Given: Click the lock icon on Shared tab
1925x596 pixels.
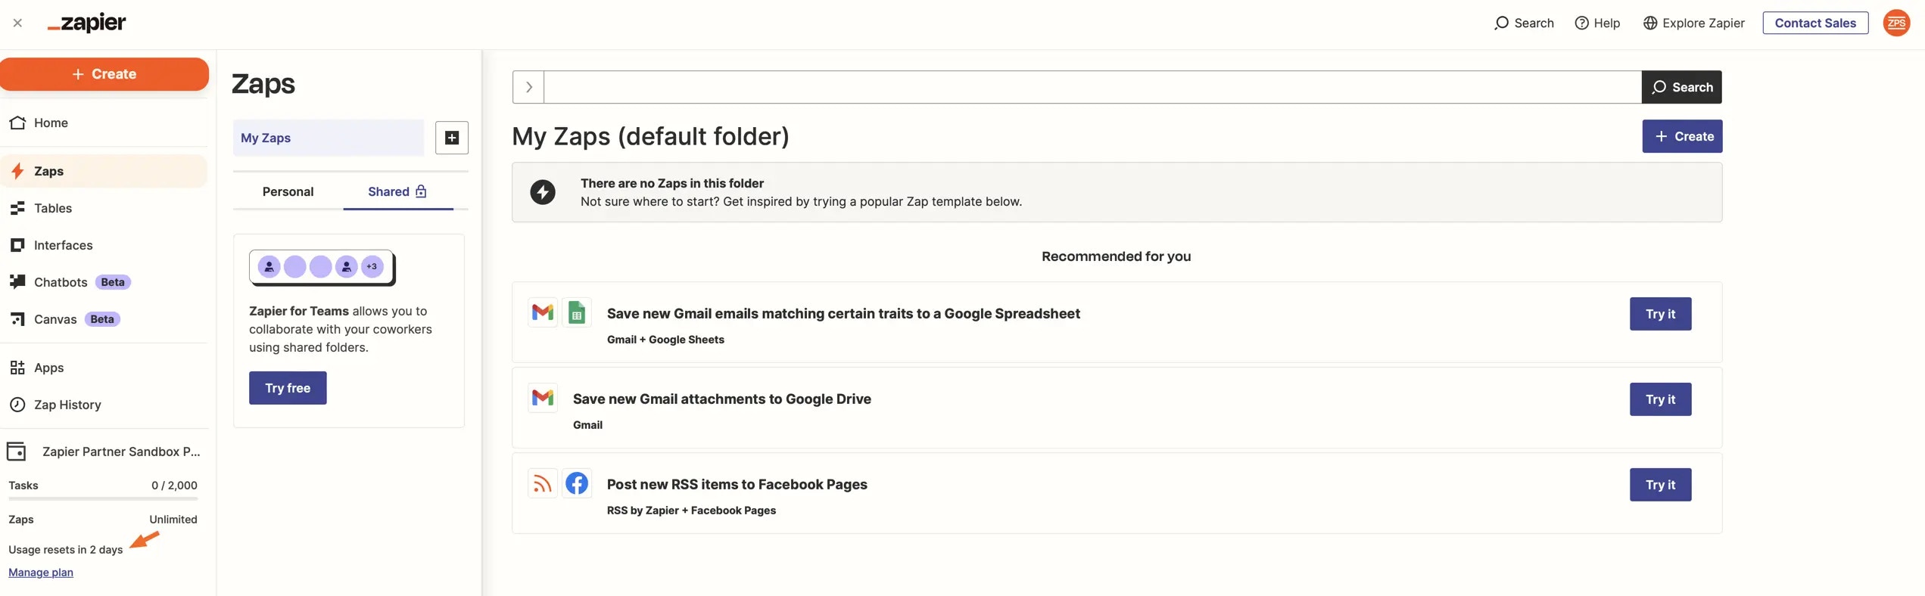Looking at the screenshot, I should click(421, 191).
